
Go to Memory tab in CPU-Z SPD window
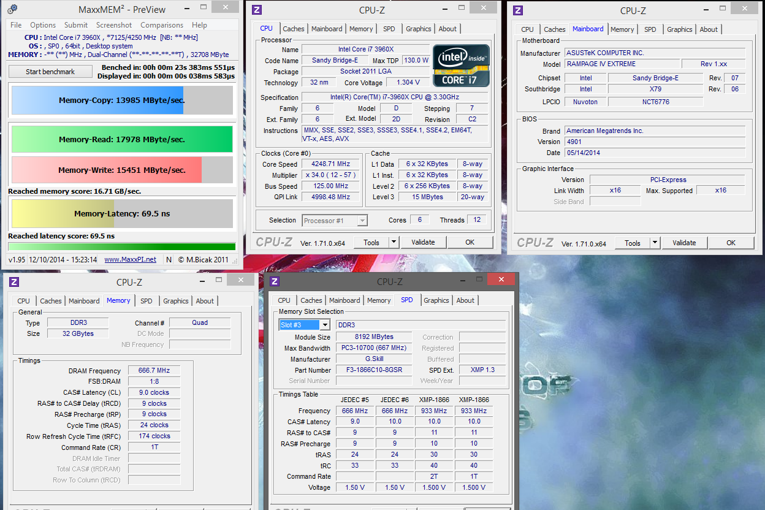[x=379, y=300]
